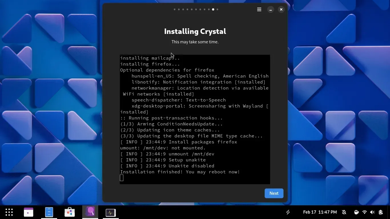Click the first page indicator dot
The height and width of the screenshot is (219, 390).
tap(174, 9)
